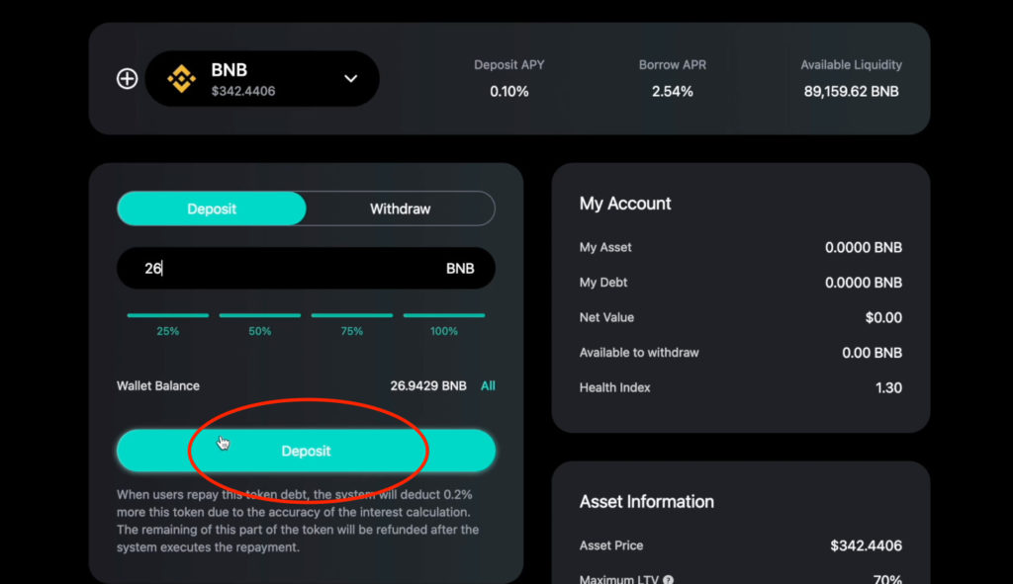Select the 25% amount segment
Screen dimensions: 1013x584
(x=168, y=323)
